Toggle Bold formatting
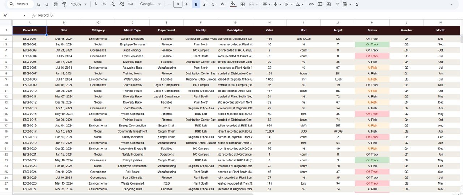 click(x=196, y=4)
